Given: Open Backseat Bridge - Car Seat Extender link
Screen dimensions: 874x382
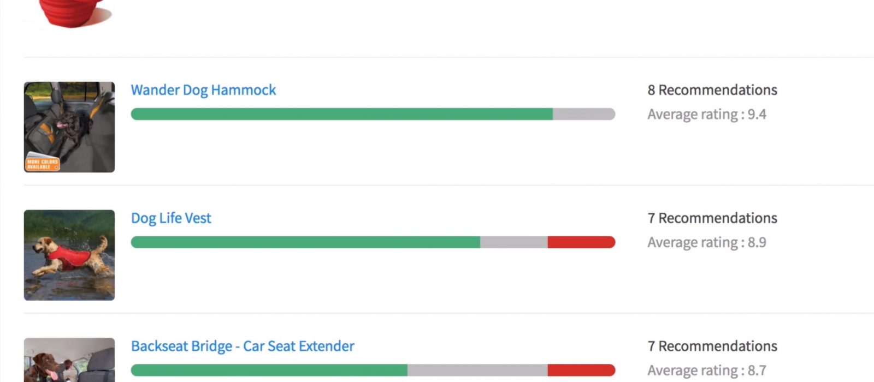Looking at the screenshot, I should click(243, 347).
